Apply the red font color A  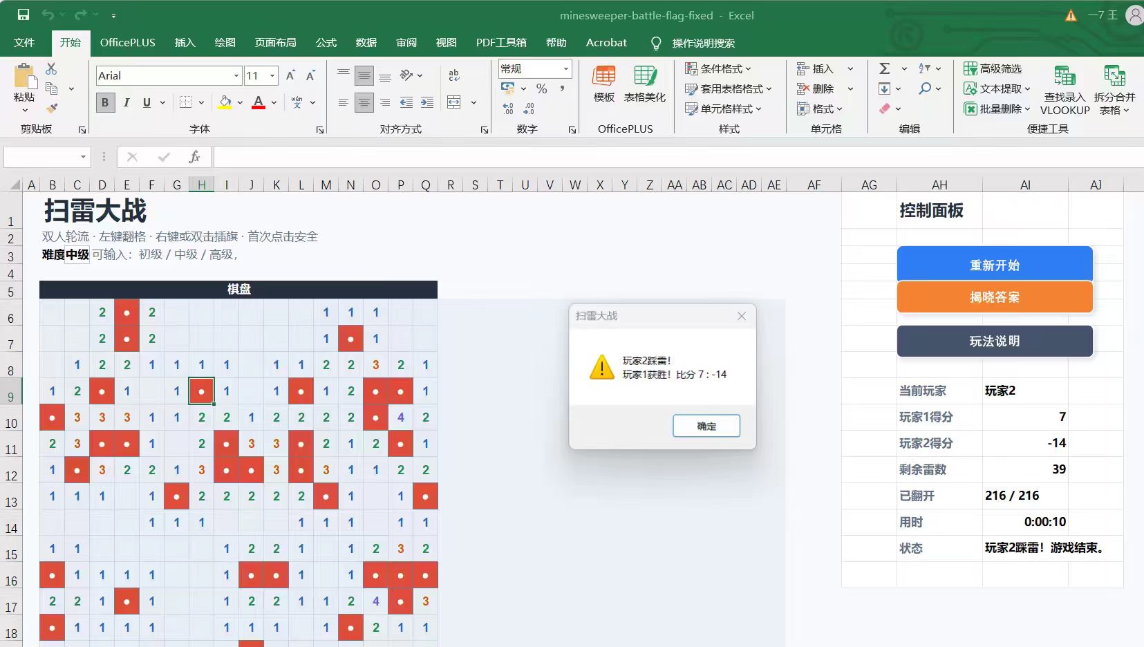pos(259,102)
